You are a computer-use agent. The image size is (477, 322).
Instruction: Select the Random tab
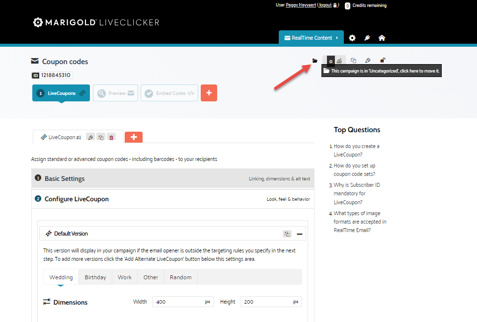(180, 277)
